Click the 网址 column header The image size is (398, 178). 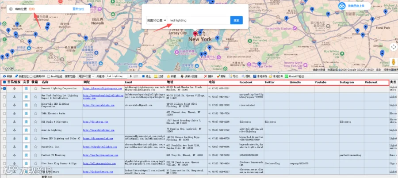87,82
